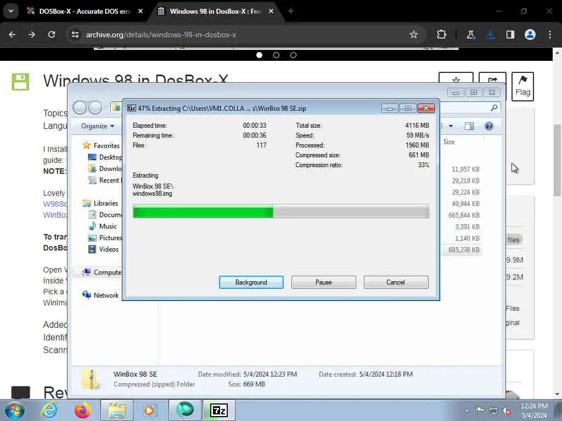This screenshot has width=562, height=421.
Task: Select first carousel dot on archive page
Action: [x=260, y=55]
